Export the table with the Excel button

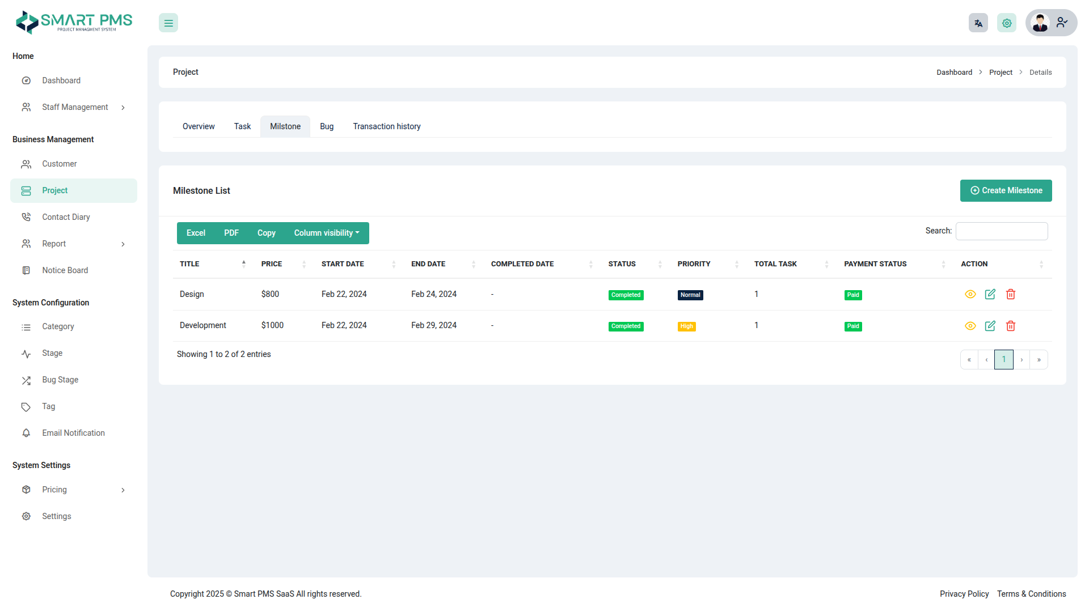pos(196,233)
